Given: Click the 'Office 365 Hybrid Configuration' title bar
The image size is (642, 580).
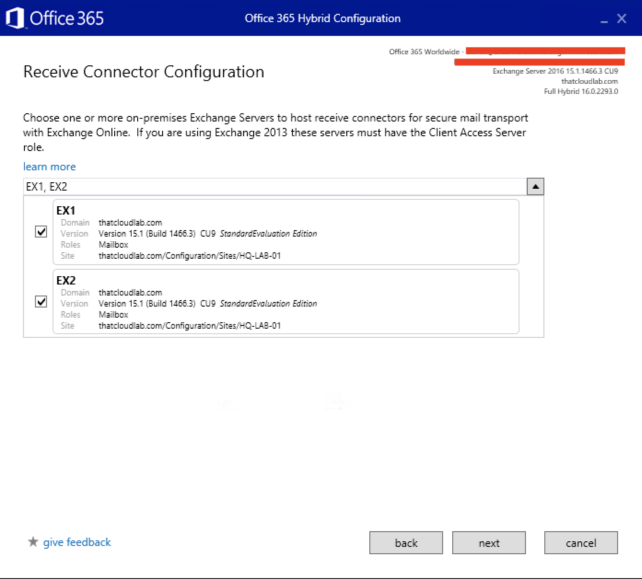Looking at the screenshot, I should pyautogui.click(x=322, y=18).
